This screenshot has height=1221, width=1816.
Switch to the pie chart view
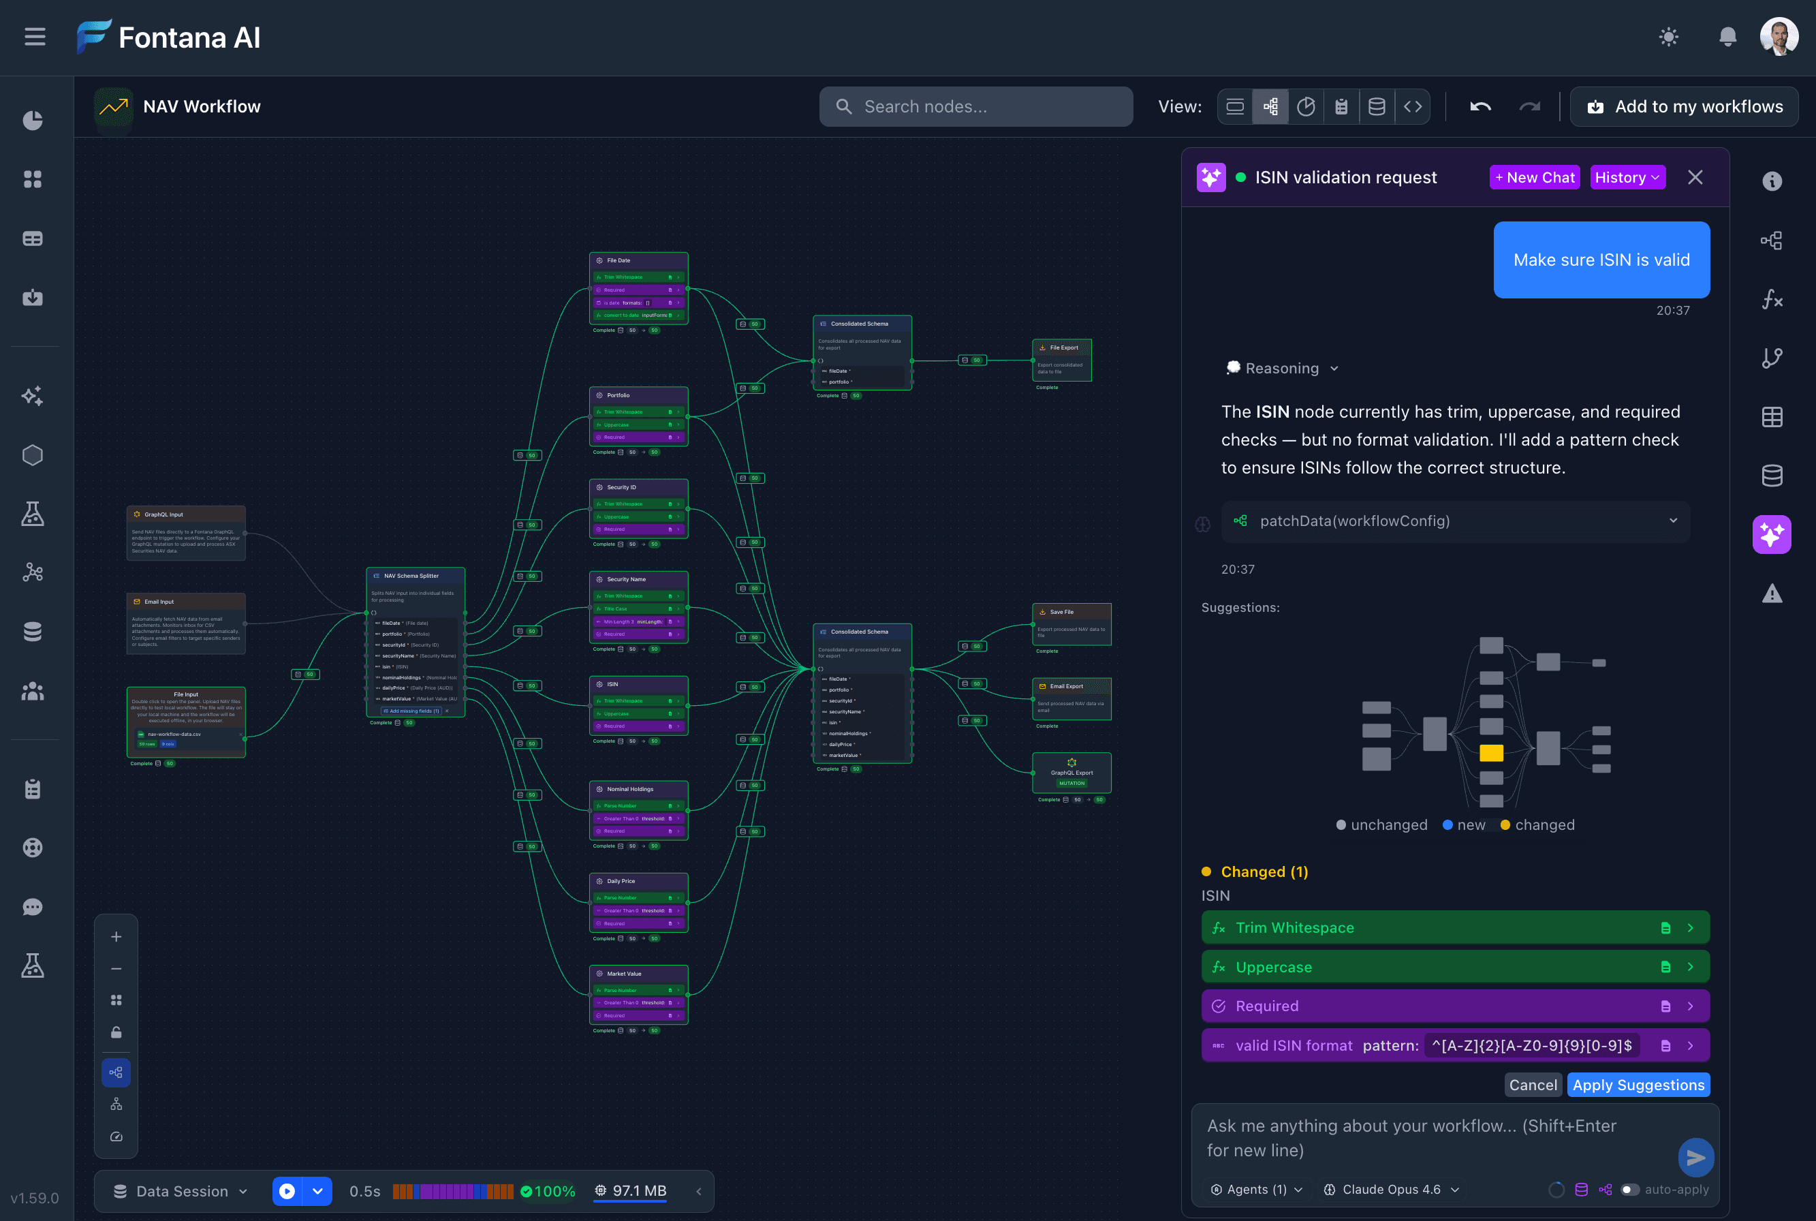click(x=1306, y=107)
